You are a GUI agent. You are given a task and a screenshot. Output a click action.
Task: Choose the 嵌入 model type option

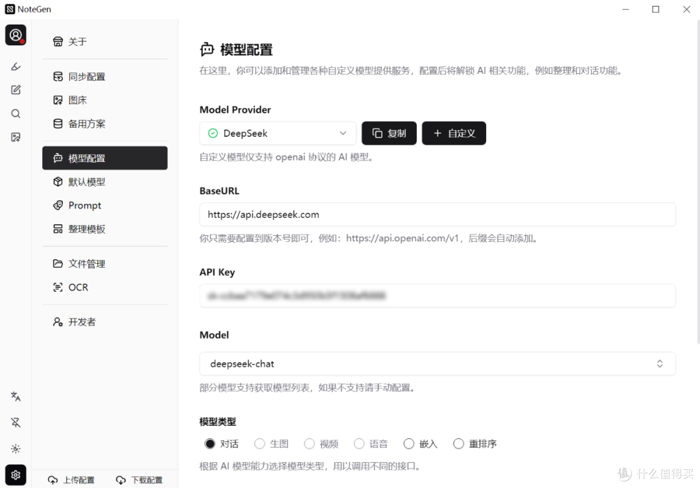click(408, 443)
